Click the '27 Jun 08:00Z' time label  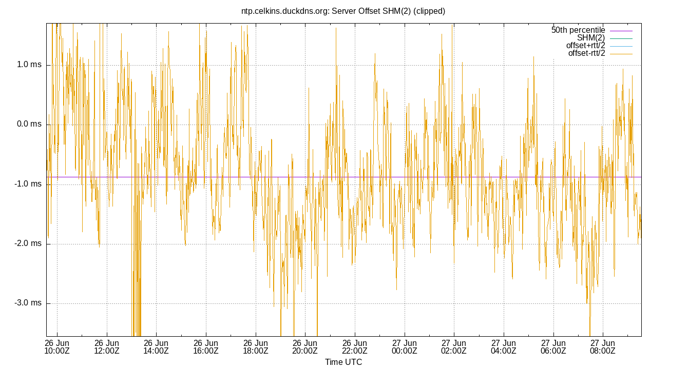[602, 347]
